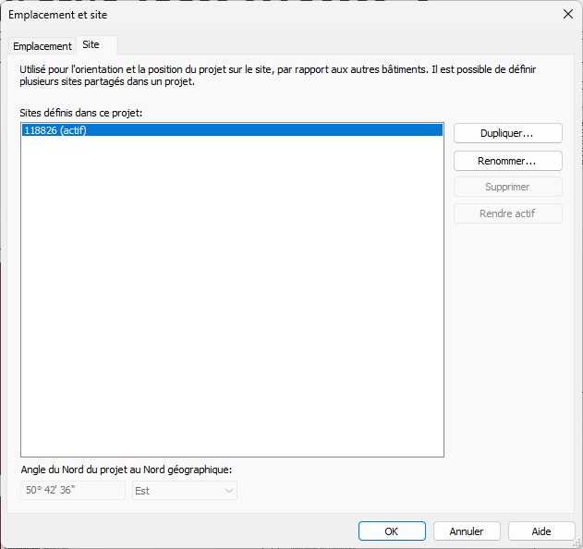
Task: Click the Angle du Nord du projet label
Action: tap(126, 470)
